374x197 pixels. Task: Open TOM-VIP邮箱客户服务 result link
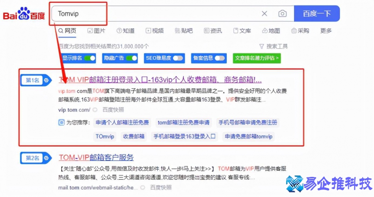point(96,157)
